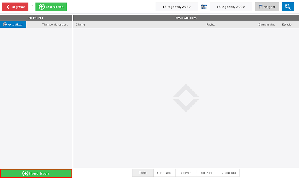
Task: Refresh the waiting list with Actualizar
Action: click(13, 24)
